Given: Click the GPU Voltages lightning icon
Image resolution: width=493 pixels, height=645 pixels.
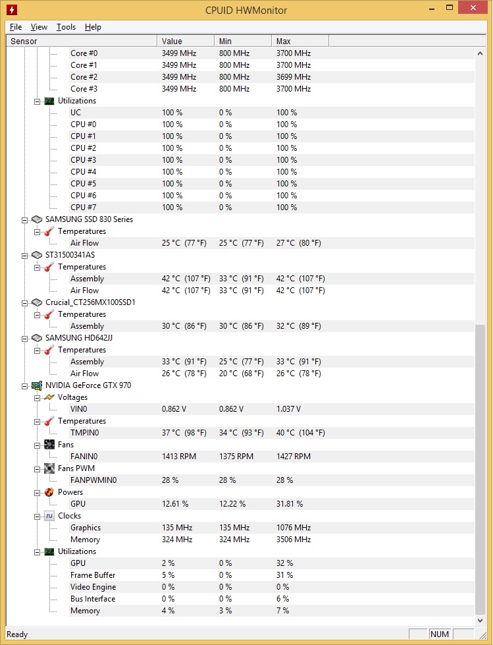Looking at the screenshot, I should 49,397.
